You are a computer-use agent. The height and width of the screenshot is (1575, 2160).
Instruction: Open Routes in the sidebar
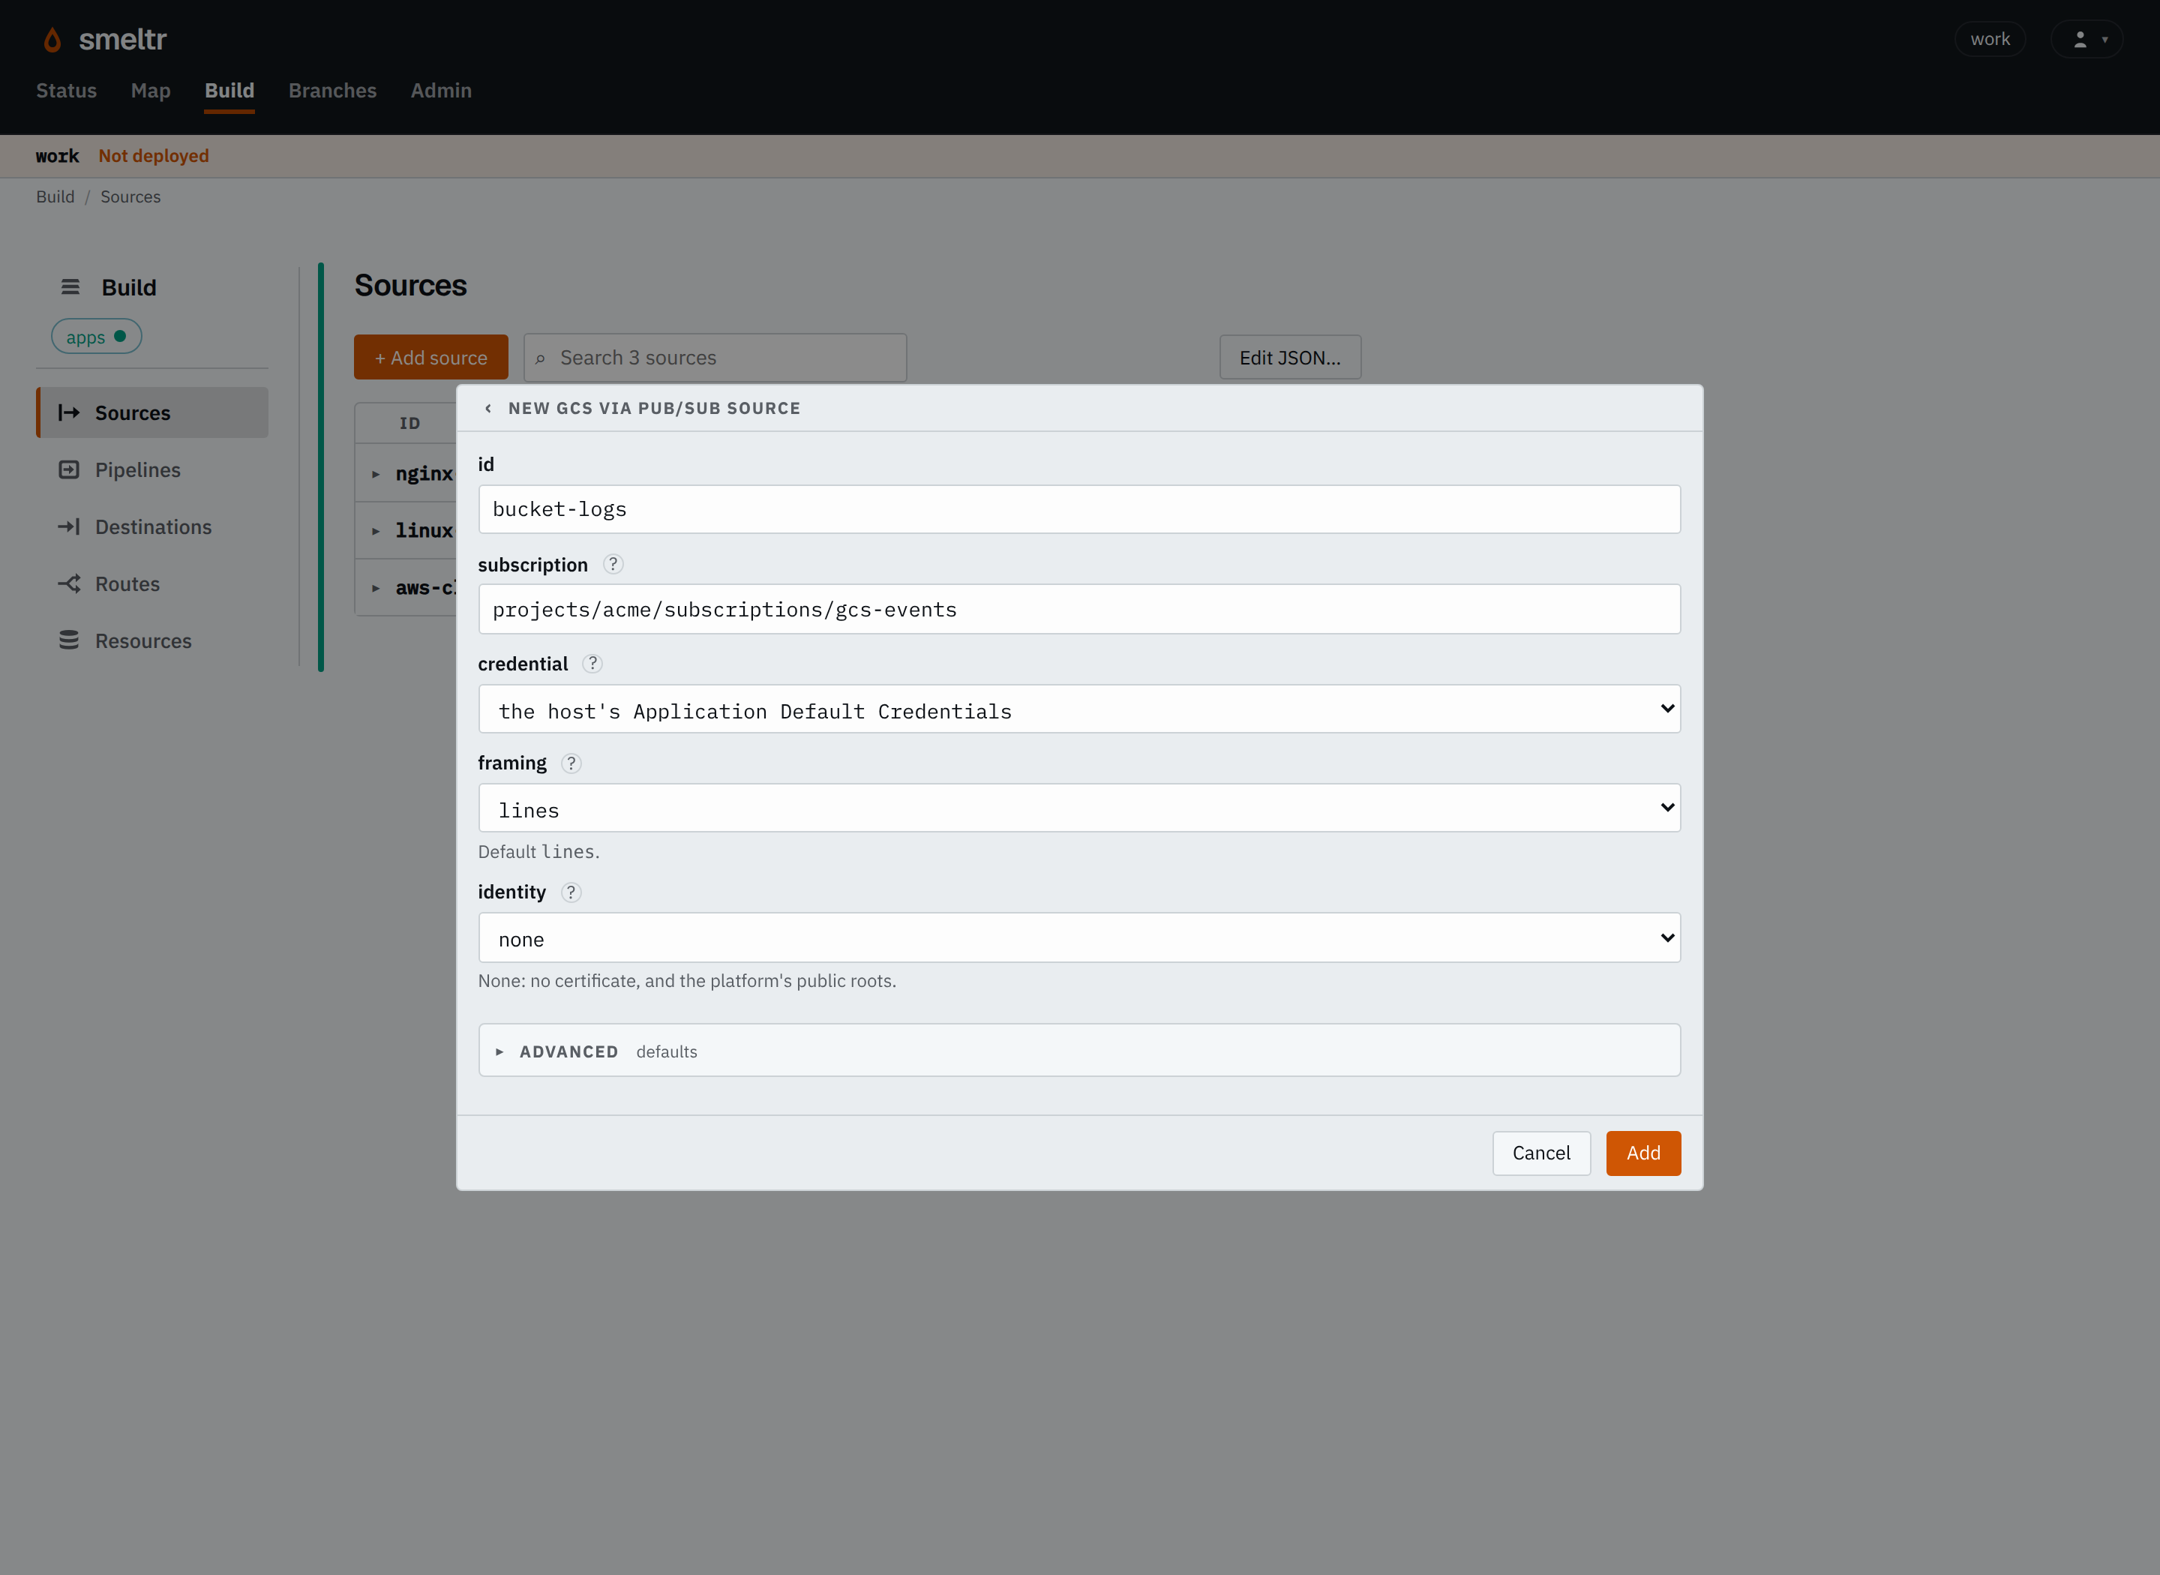[x=152, y=583]
